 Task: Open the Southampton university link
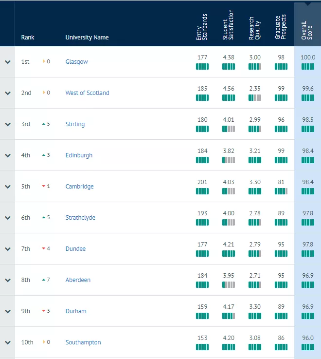(83, 342)
